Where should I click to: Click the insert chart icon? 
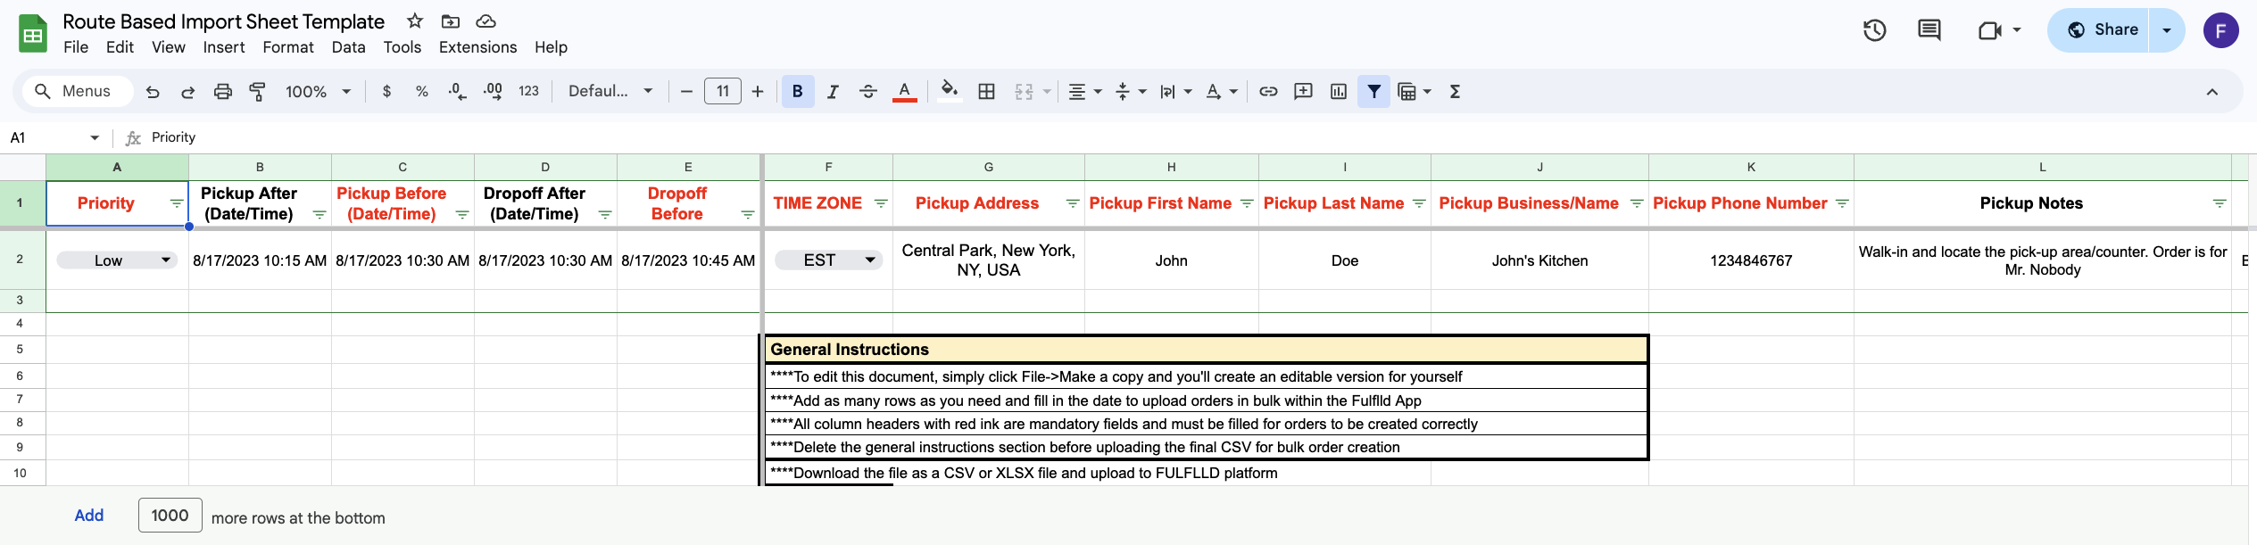point(1338,92)
